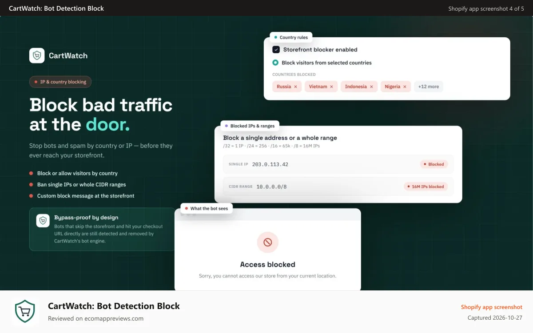This screenshot has width=533, height=333.
Task: Click the orange Shopify app screenshot link
Action: pyautogui.click(x=492, y=307)
